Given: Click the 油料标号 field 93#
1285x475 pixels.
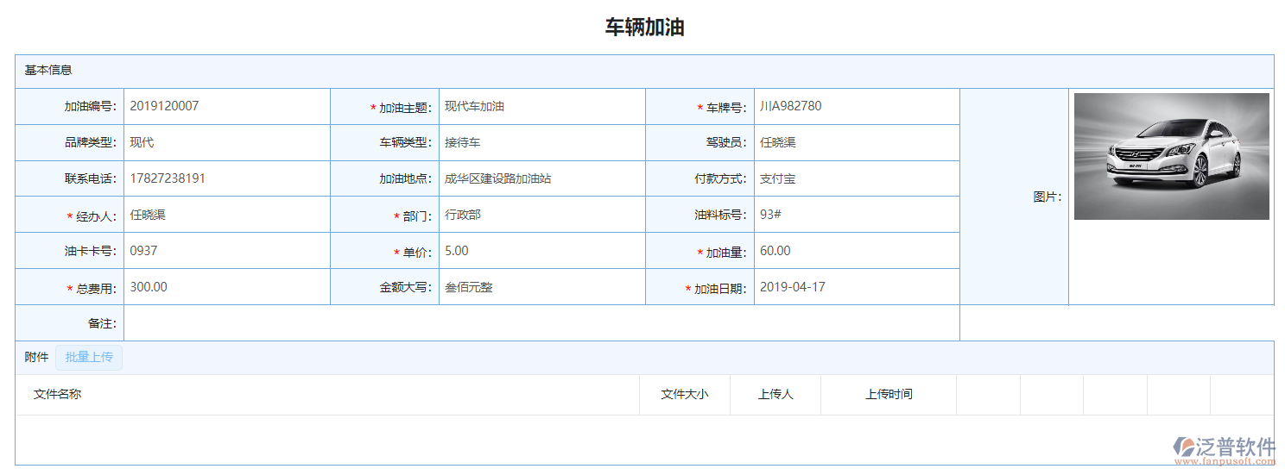Looking at the screenshot, I should tap(856, 215).
